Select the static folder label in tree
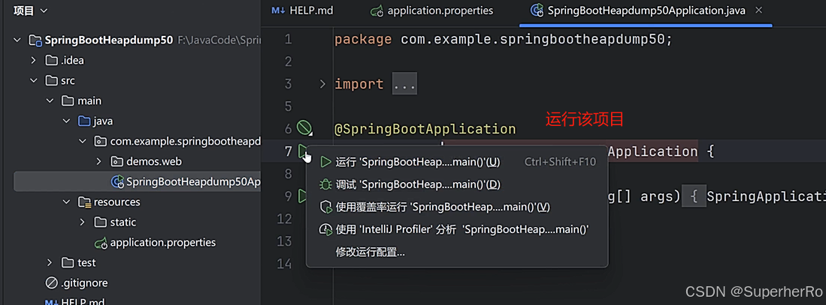The image size is (826, 305). click(123, 222)
